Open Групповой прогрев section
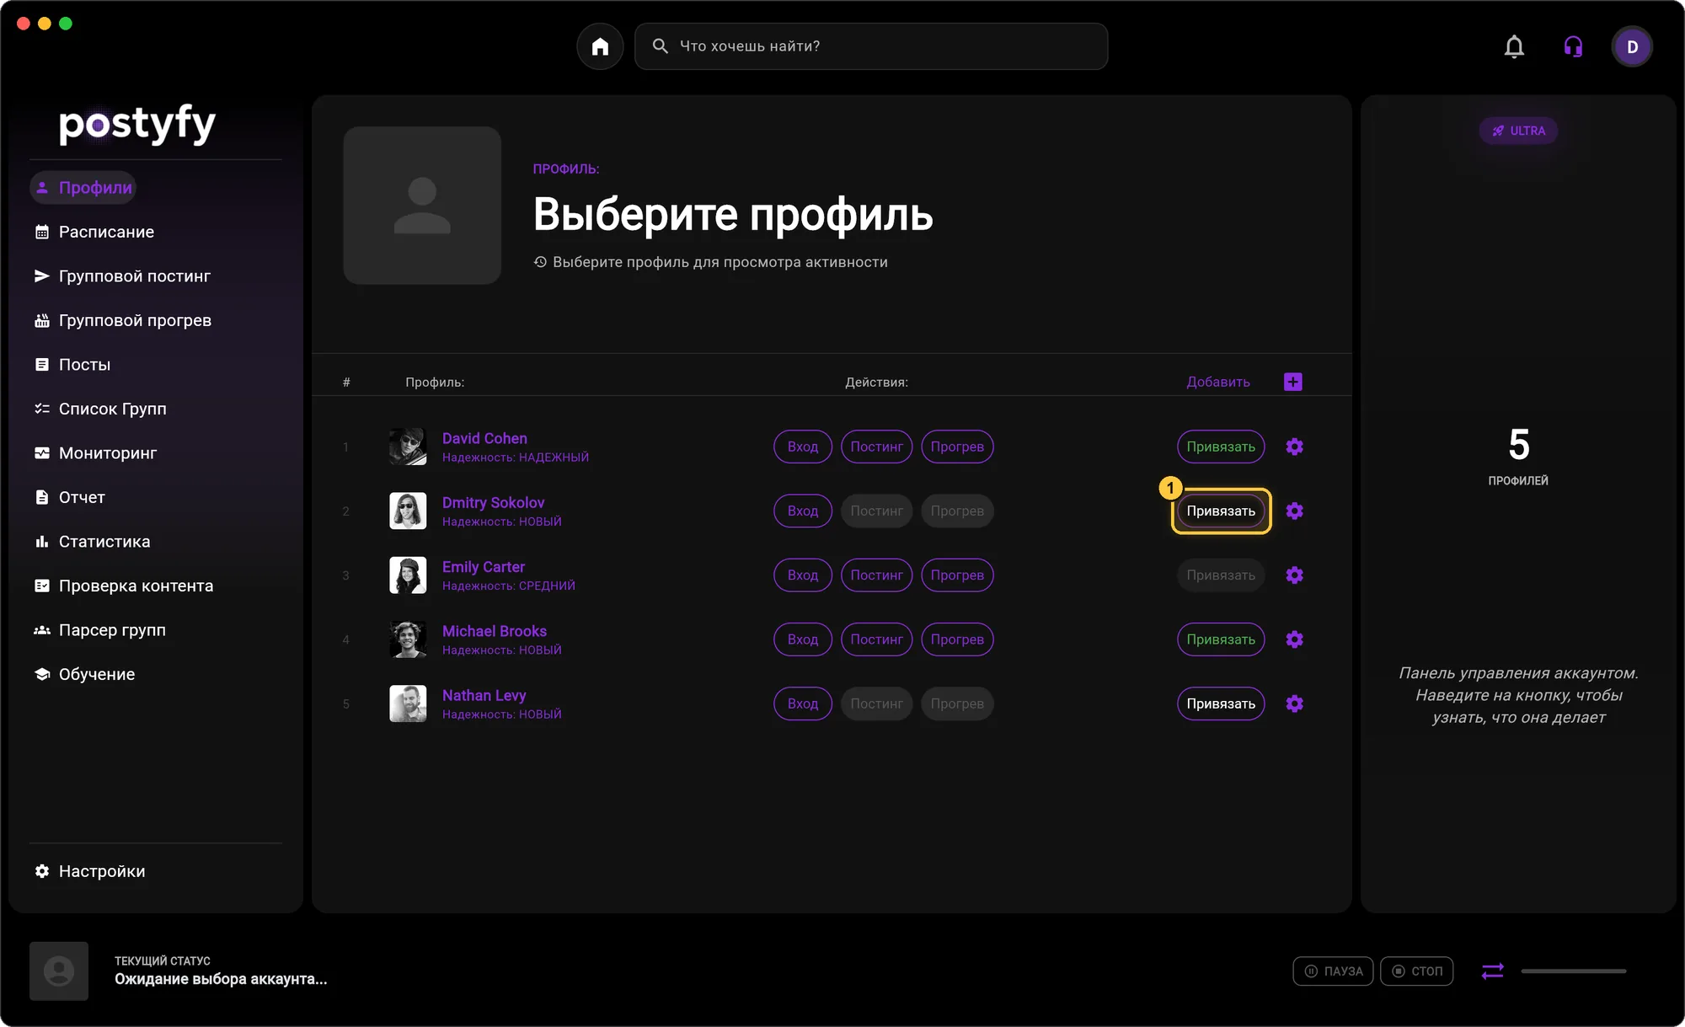 123,320
